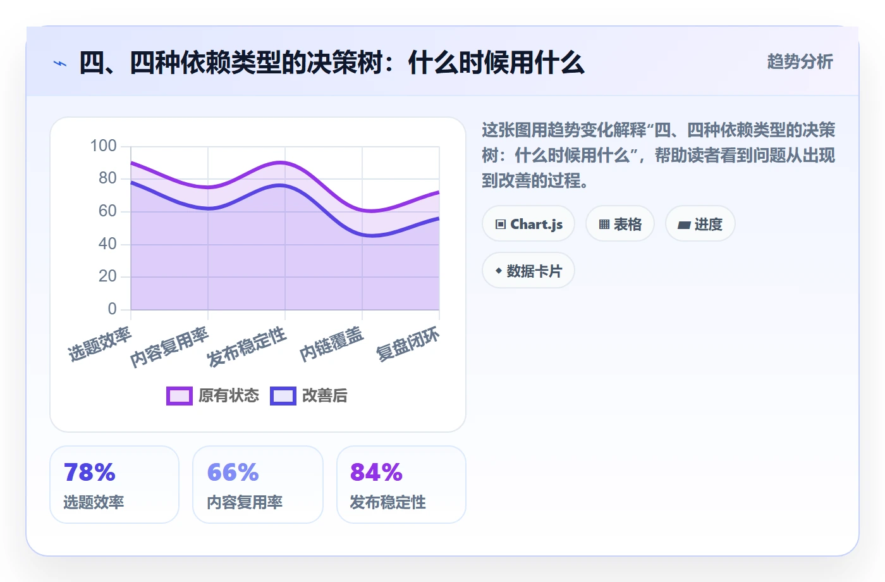Viewport: 885px width, 582px height.
Task: Click the 复盘闭环 chart axis label
Action: click(x=408, y=344)
